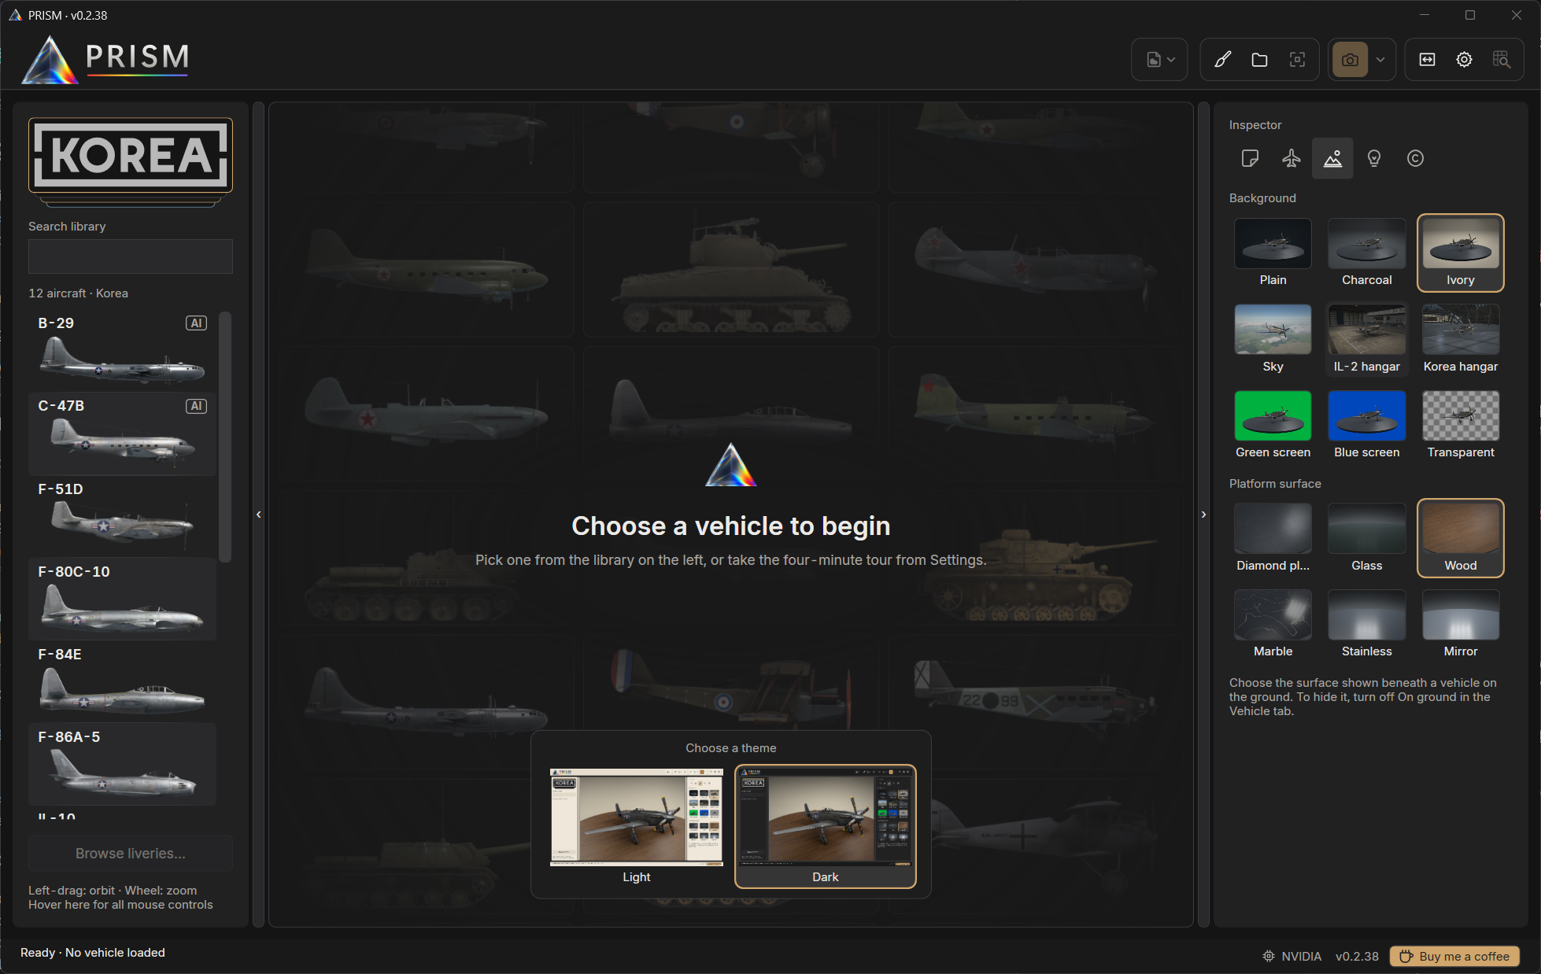Expand the file menu dropdown arrow

[x=1171, y=60]
